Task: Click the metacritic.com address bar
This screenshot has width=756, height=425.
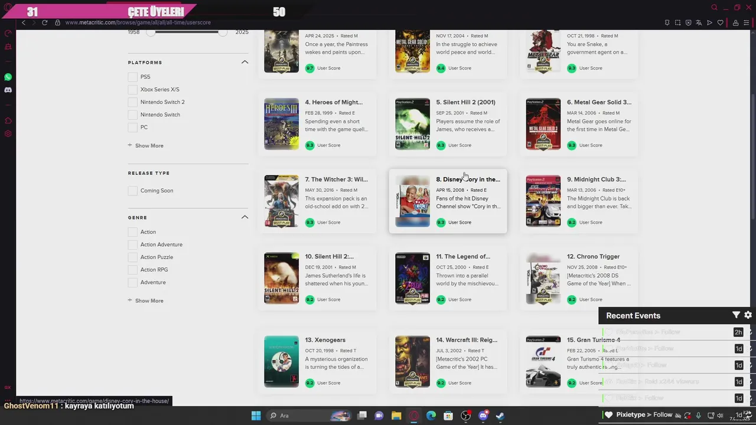Action: [x=138, y=22]
